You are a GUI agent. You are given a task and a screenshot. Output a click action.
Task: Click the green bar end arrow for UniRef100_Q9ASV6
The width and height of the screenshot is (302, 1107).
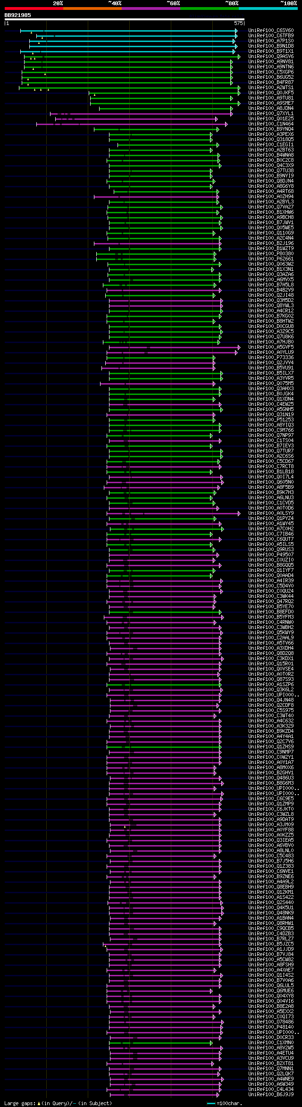pyautogui.click(x=239, y=57)
